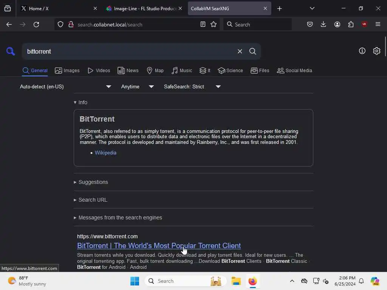Viewport: 387px width, 290px height.
Task: Show hidden system tray icons
Action: tap(292, 281)
